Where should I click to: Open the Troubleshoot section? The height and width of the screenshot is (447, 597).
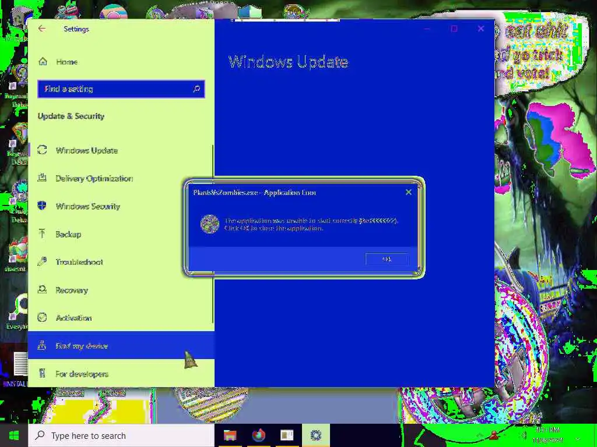coord(121,262)
